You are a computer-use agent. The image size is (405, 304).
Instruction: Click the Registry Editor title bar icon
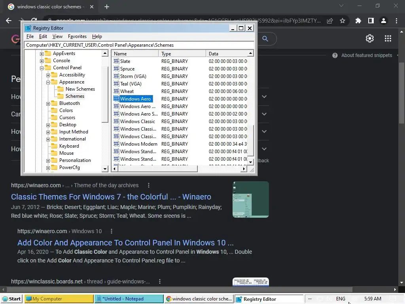tap(28, 28)
